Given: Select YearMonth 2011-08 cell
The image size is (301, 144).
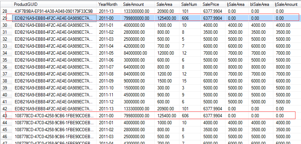Looking at the screenshot, I should pyautogui.click(x=109, y=74).
